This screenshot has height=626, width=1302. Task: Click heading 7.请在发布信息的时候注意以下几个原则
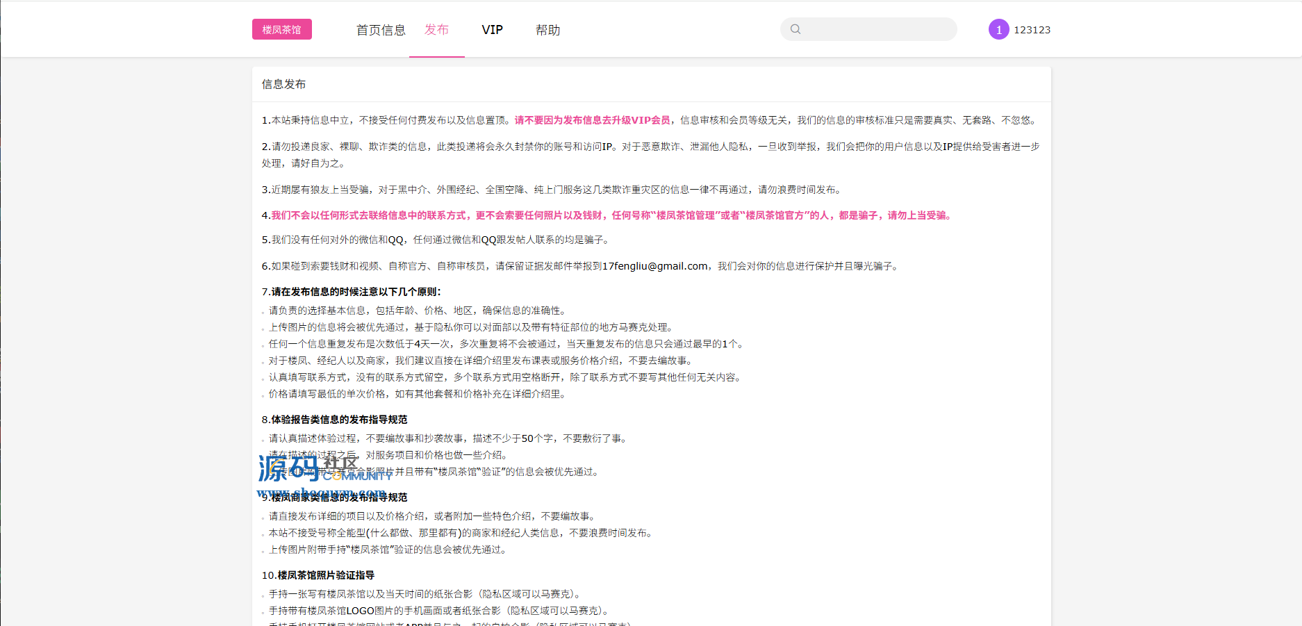(x=352, y=292)
